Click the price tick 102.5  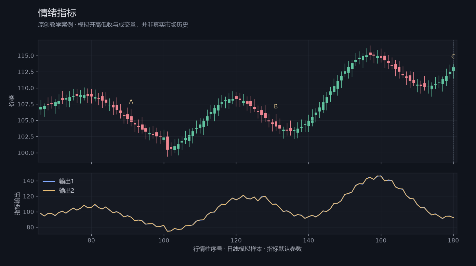(x=26, y=137)
